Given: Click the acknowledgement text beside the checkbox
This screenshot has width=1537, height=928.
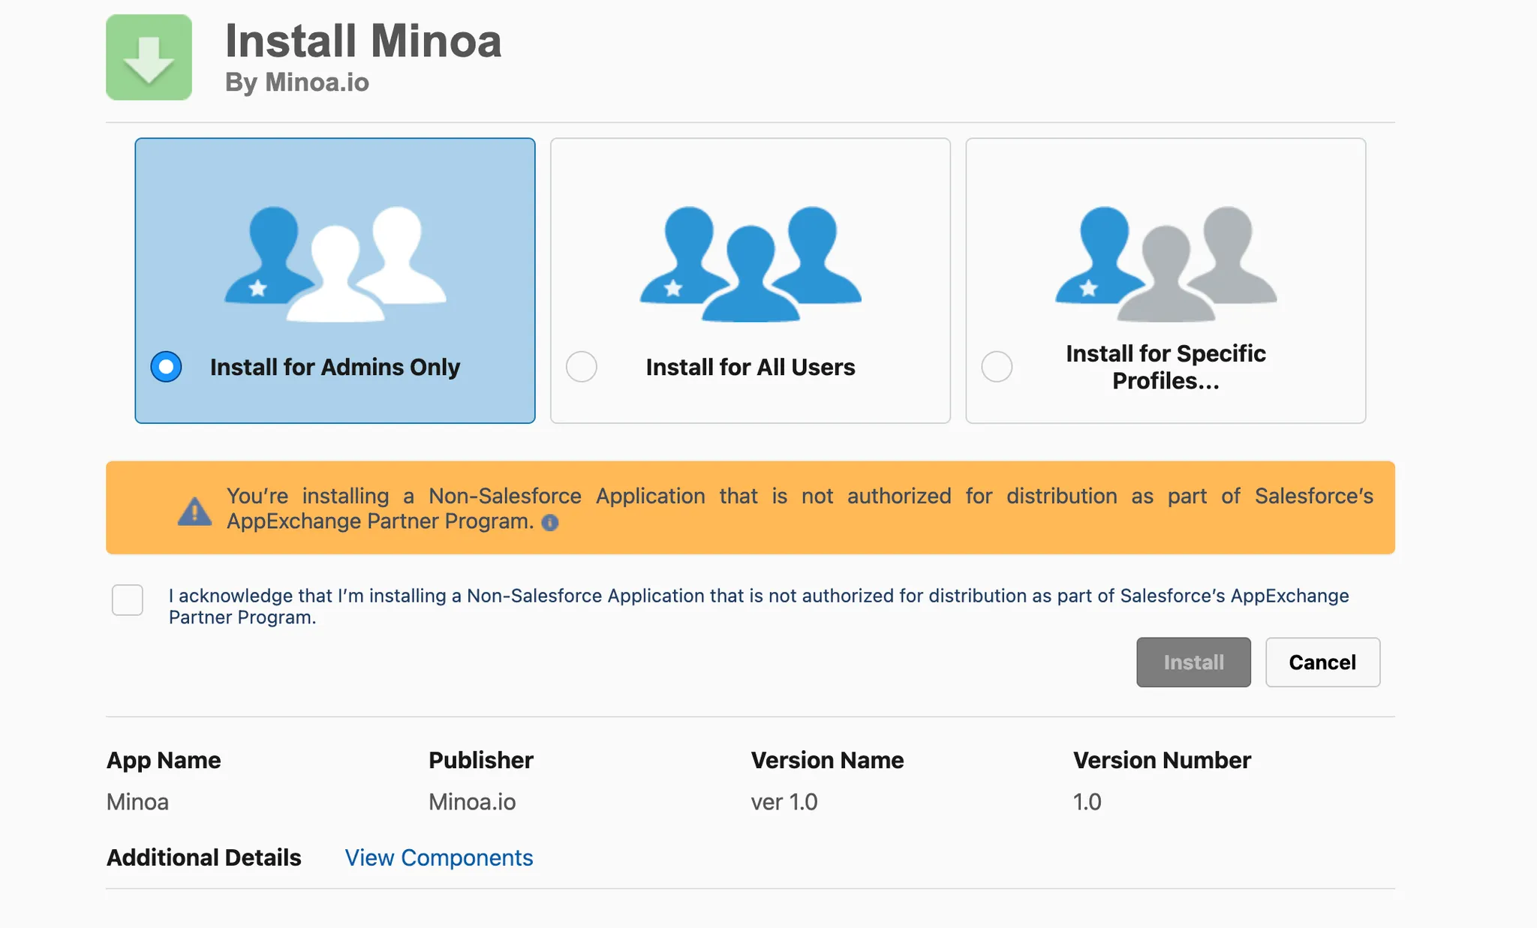Looking at the screenshot, I should pos(758,596).
